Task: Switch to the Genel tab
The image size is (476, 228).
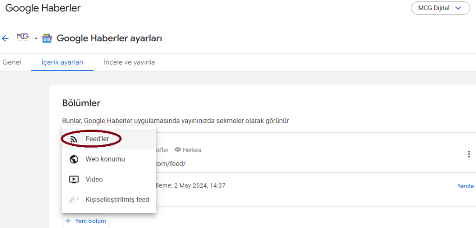Action: [x=12, y=63]
